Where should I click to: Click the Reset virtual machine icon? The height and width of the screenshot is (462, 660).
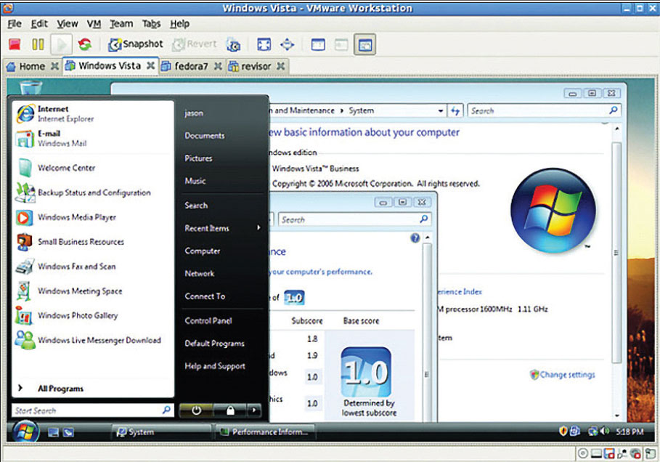pyautogui.click(x=85, y=45)
